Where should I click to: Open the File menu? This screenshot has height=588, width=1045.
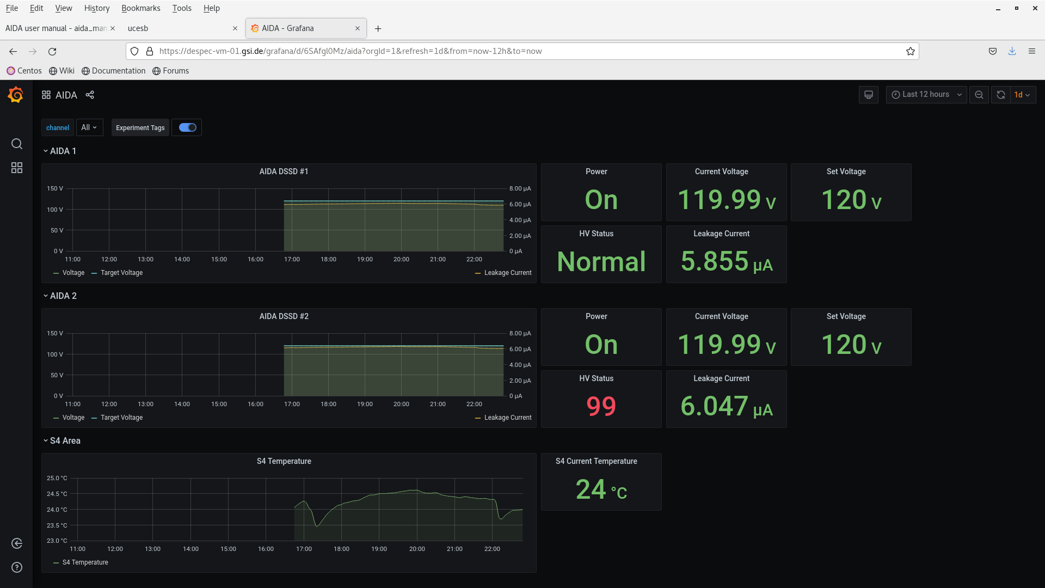click(x=12, y=8)
